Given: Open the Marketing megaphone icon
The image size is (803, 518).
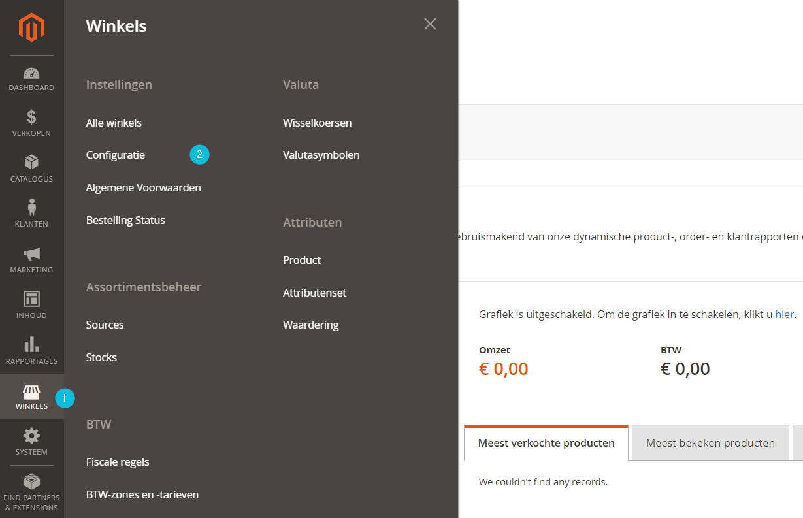Looking at the screenshot, I should point(31,253).
